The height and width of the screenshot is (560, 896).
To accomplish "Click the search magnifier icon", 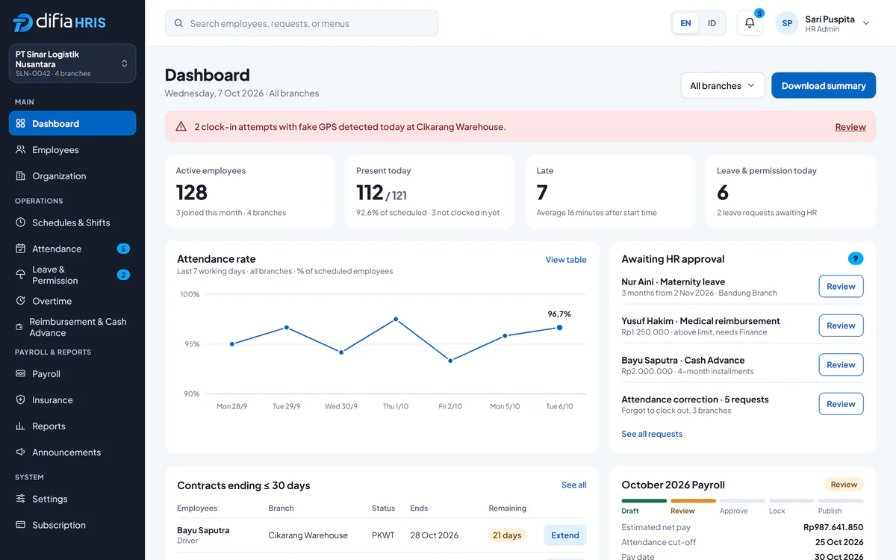I will (178, 23).
